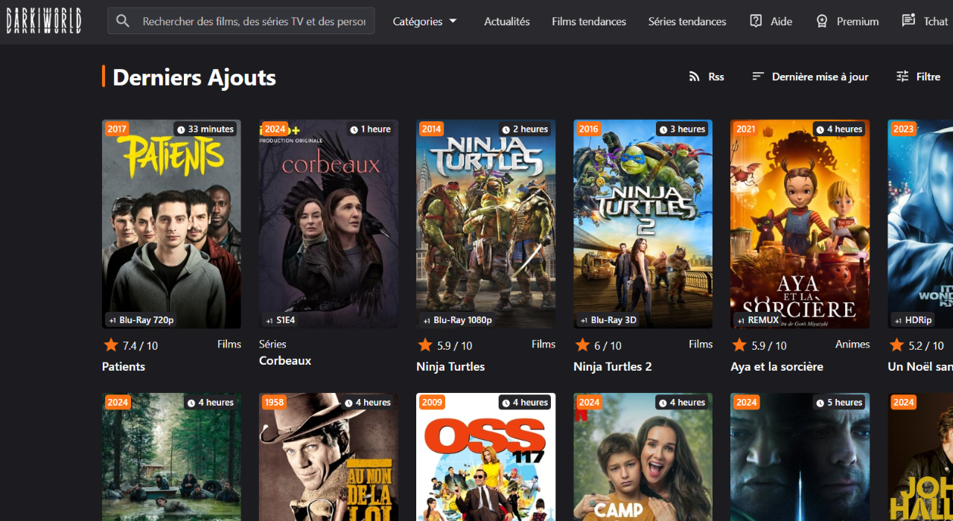Viewport: 953px width, 521px height.
Task: Expand the Catégories dropdown
Action: 425,22
